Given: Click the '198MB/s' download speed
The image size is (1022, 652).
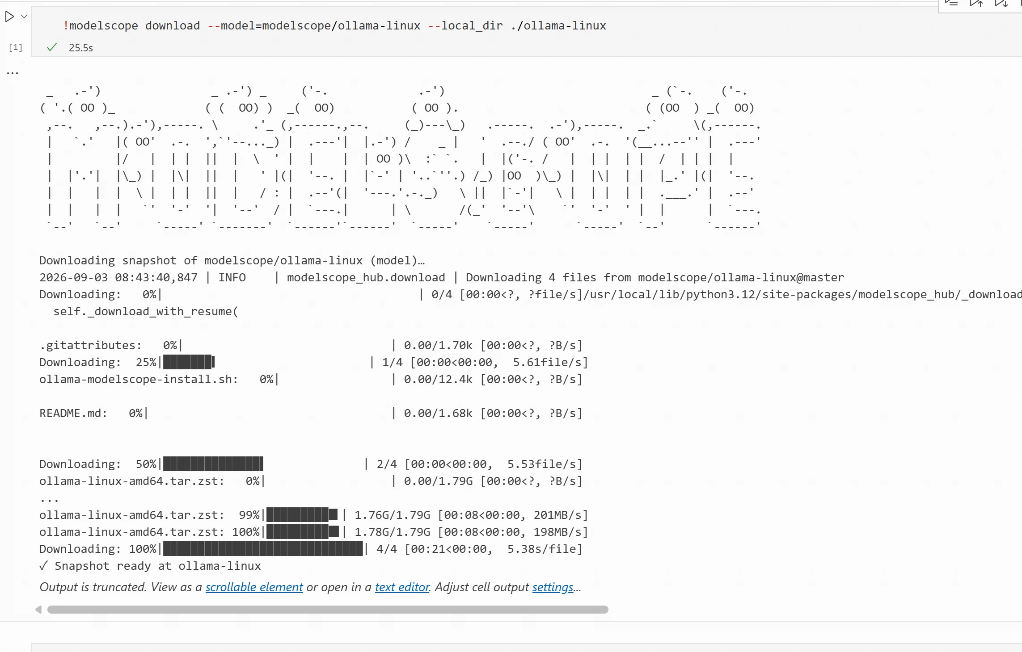Looking at the screenshot, I should tap(558, 532).
